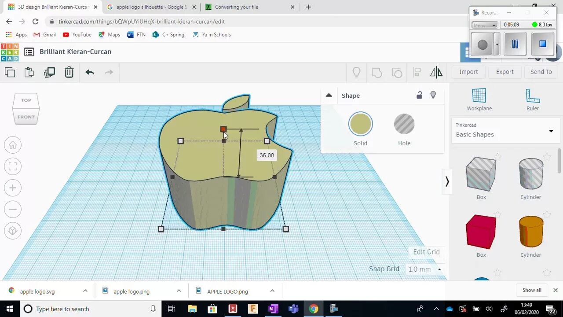Click the FRONT face of view cube
The image size is (563, 317).
(x=26, y=117)
